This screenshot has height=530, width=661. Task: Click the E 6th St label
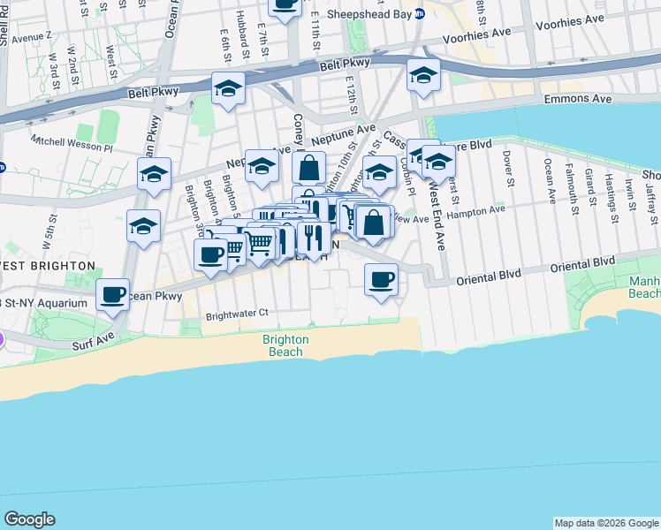point(225,46)
